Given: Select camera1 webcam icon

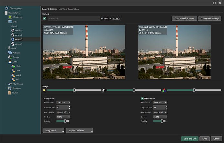Looking at the screenshot, I should pyautogui.click(x=13, y=30).
